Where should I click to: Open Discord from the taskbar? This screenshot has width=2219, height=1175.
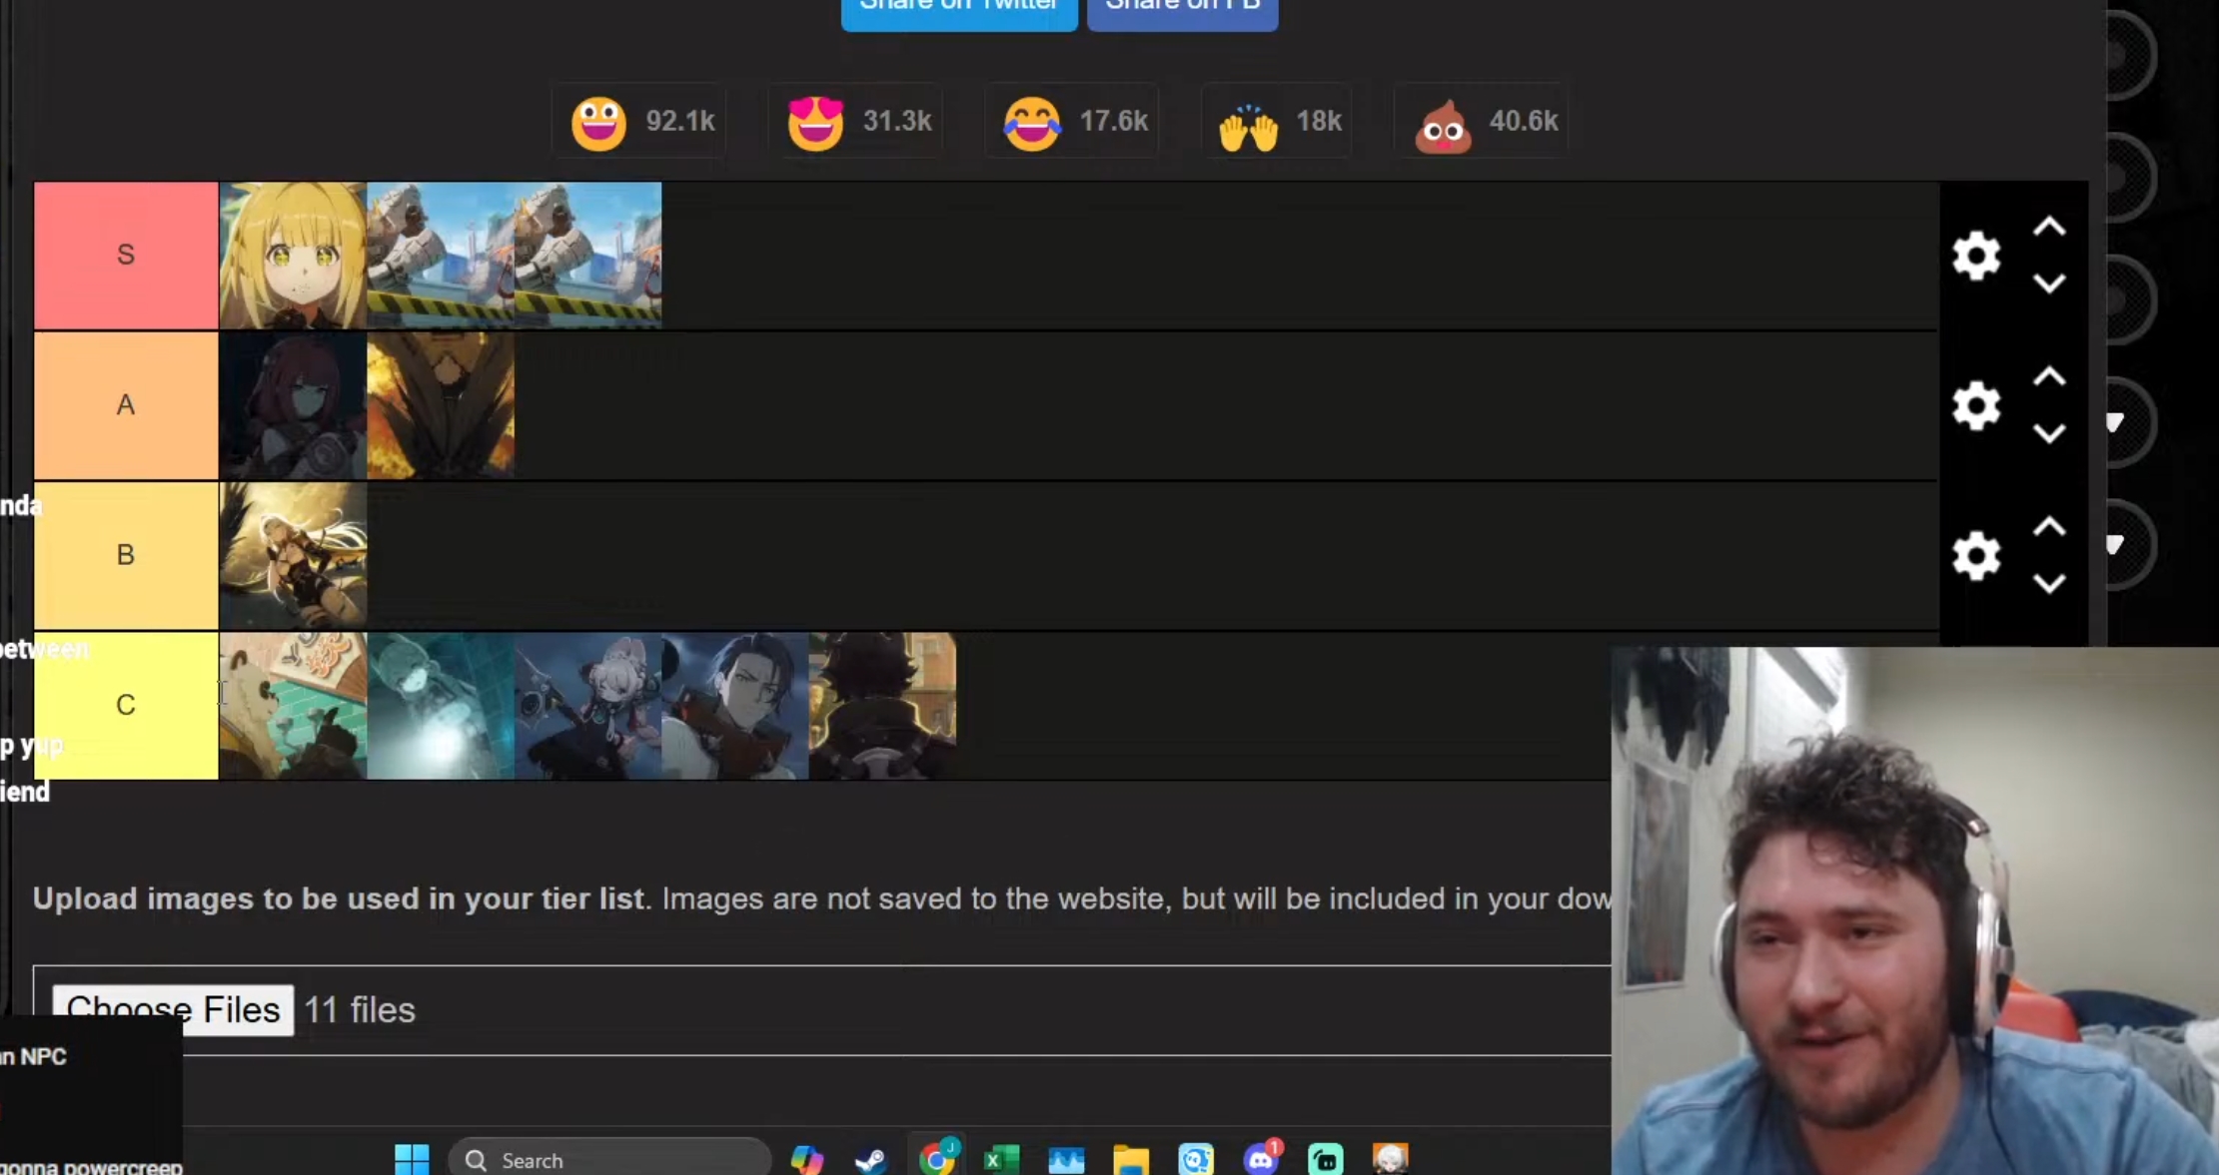click(x=1261, y=1158)
